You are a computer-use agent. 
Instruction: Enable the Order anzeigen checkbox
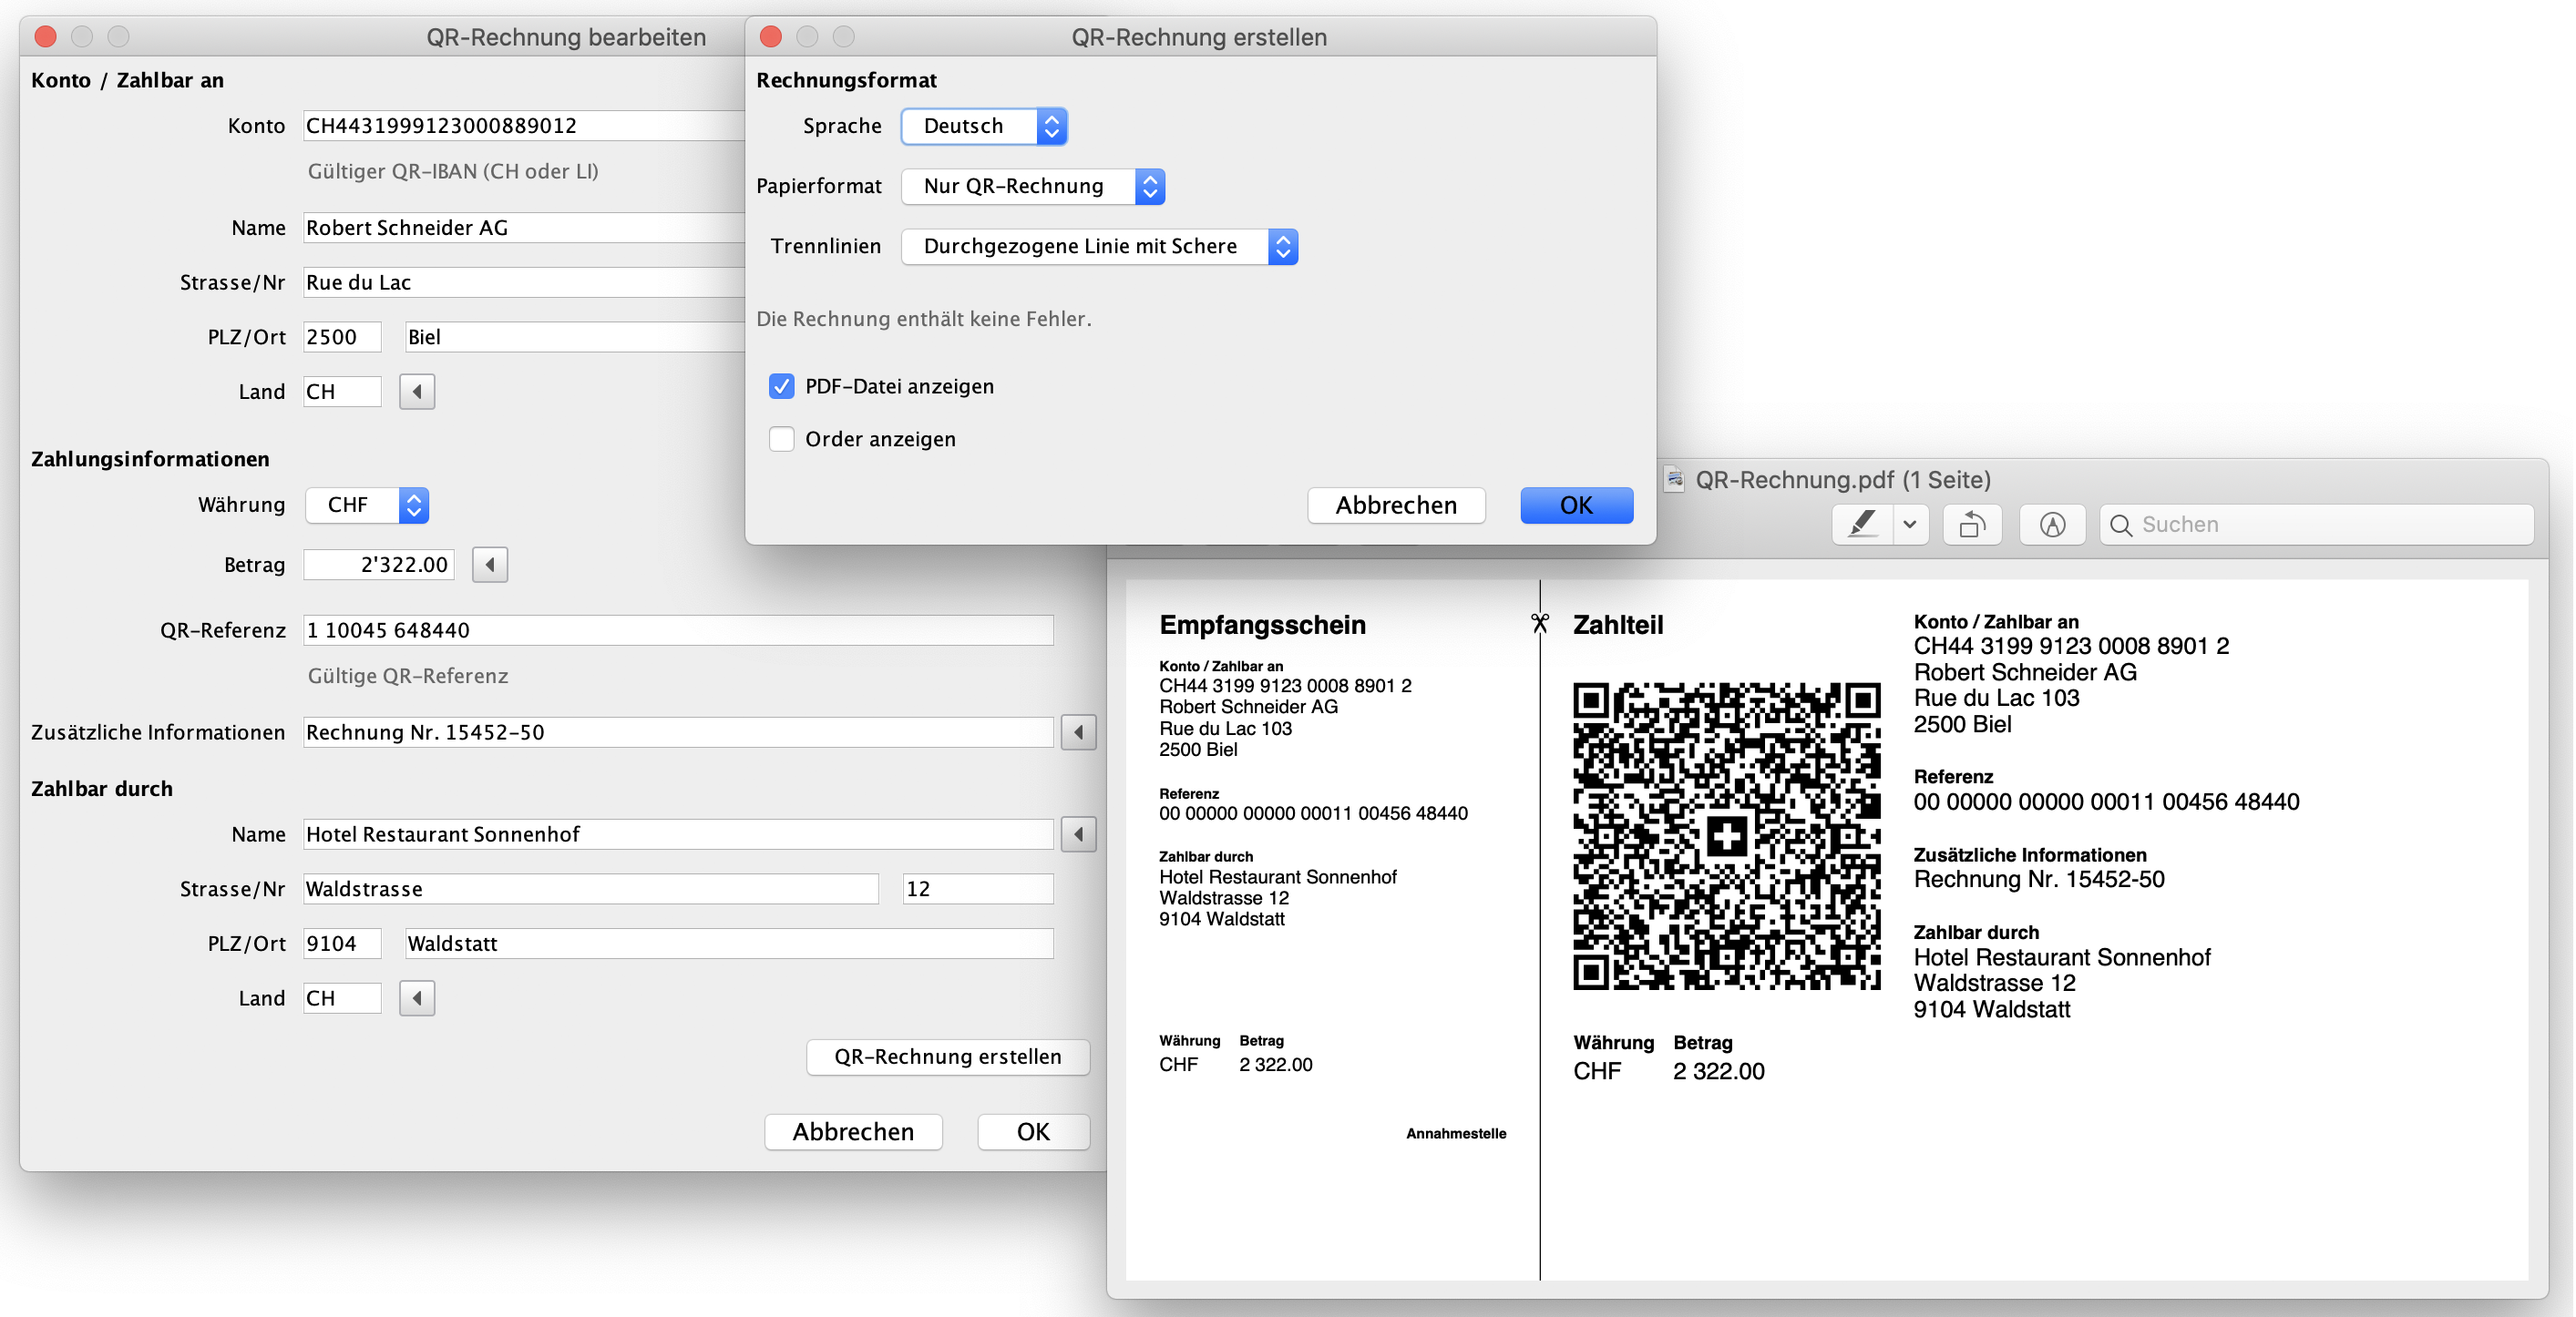point(782,440)
